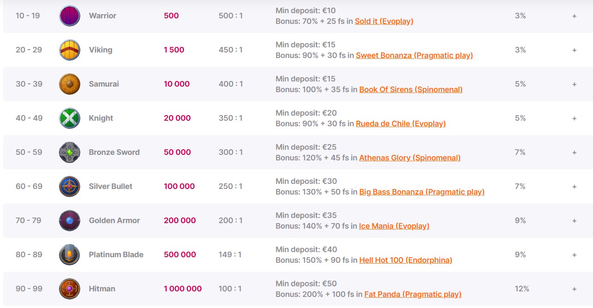Open the Fat Panda (Pragmatic play) link
Viewport: 593px width, 308px height.
(413, 294)
